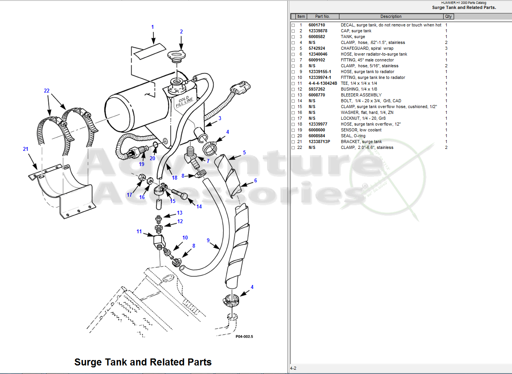Screen dimensions: 512x374
Task: Click callout 22 near the clamps
Action: pos(47,91)
